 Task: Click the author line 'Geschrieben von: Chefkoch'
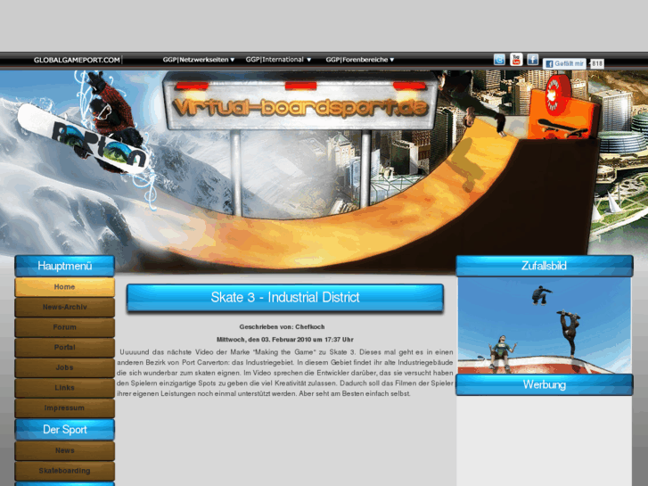point(282,326)
